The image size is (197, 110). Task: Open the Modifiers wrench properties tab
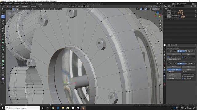[x=164, y=70]
